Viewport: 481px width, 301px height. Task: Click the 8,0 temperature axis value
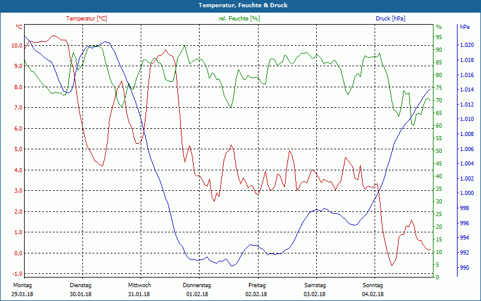coord(18,87)
